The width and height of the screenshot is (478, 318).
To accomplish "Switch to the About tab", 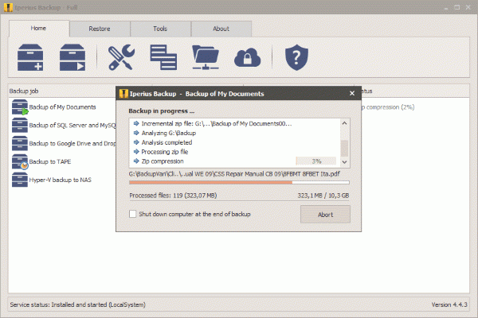I will point(221,29).
